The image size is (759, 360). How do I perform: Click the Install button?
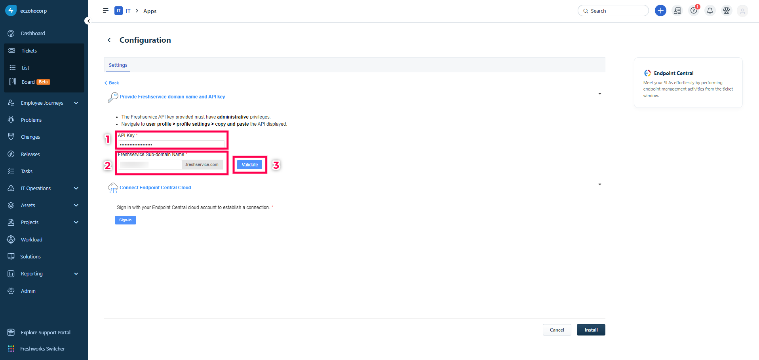pos(591,330)
